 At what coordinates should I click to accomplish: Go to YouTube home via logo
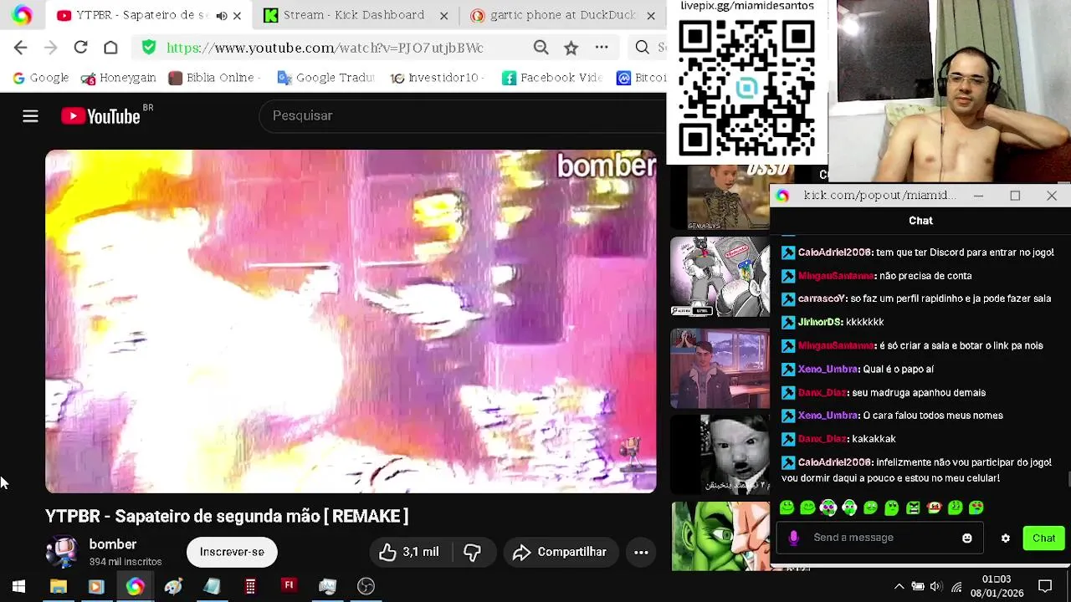coord(100,116)
